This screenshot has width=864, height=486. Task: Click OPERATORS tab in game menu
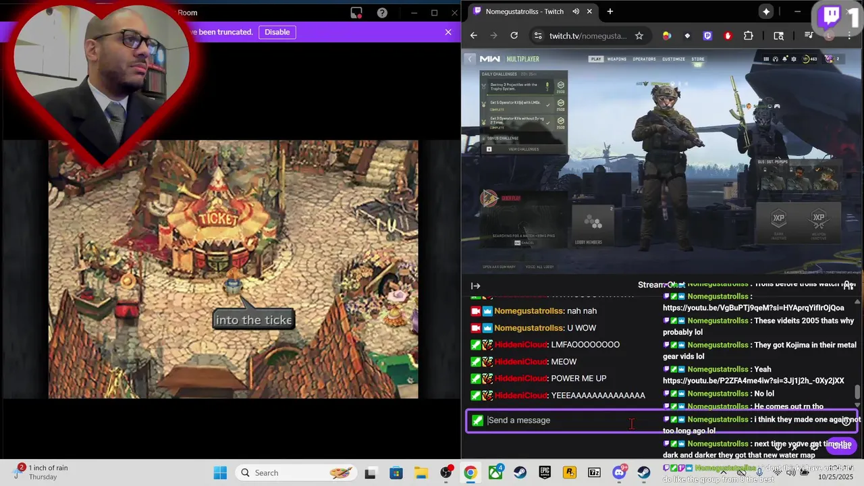click(x=644, y=59)
